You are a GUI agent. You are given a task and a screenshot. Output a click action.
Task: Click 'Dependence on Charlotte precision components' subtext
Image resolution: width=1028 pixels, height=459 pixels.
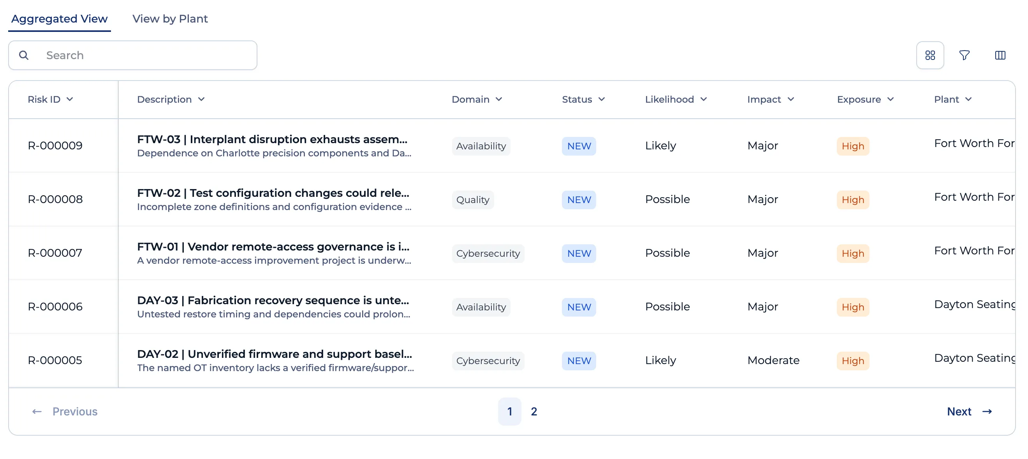point(274,153)
